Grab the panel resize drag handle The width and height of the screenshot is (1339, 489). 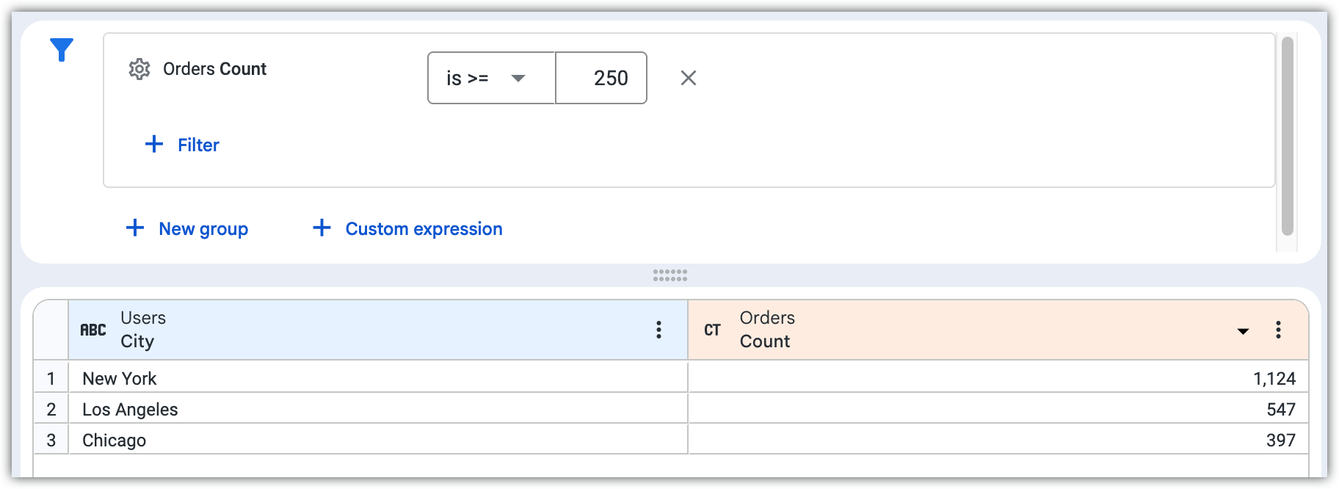(669, 275)
